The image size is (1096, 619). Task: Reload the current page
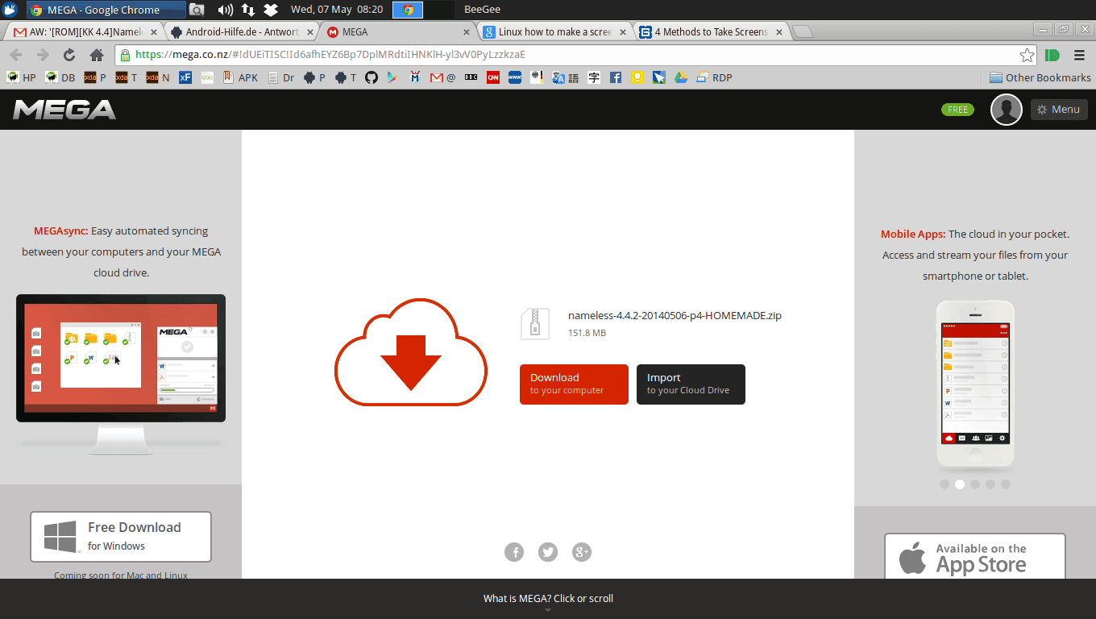(69, 55)
